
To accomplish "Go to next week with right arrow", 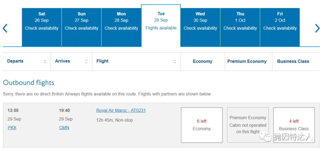I will tap(317, 28).
